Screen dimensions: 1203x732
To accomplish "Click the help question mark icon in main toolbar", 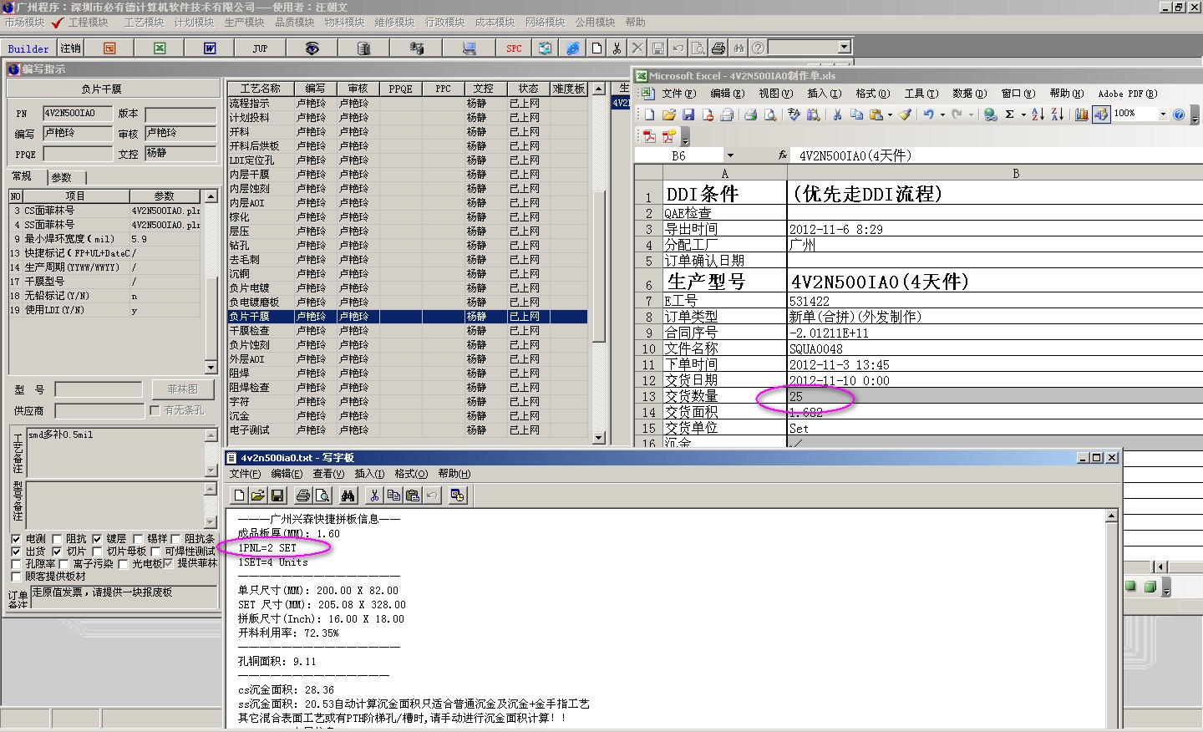I will point(758,48).
